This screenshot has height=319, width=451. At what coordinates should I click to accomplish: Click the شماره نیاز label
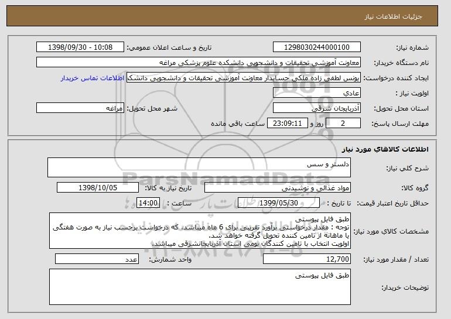[412, 48]
